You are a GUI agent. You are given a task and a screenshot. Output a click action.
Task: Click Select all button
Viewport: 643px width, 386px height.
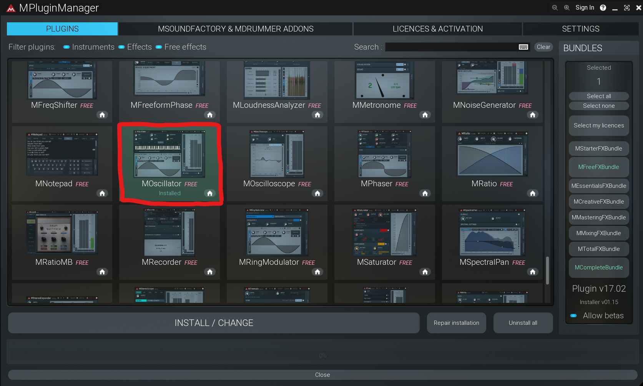coord(599,96)
